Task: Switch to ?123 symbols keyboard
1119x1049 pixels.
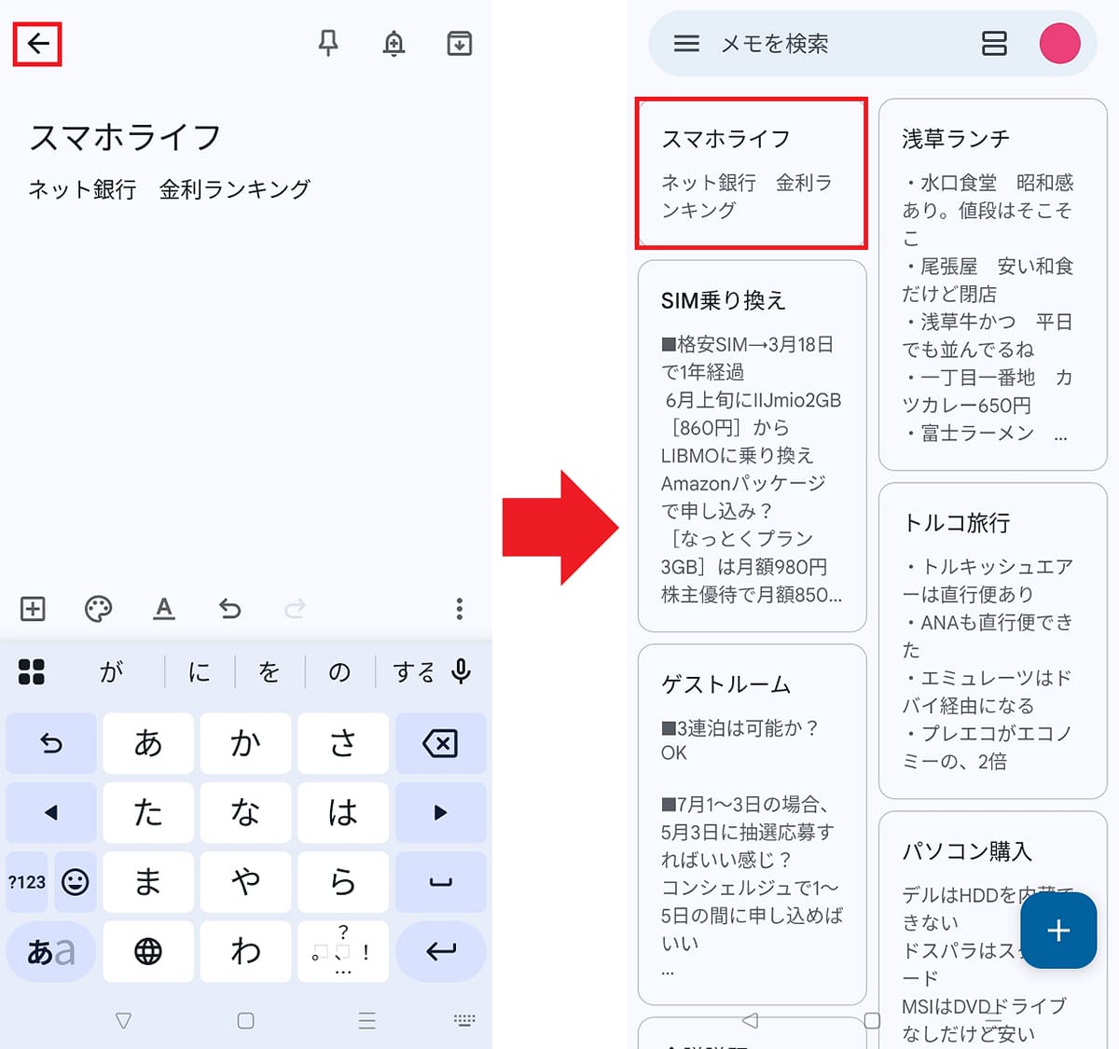Action: coord(27,881)
